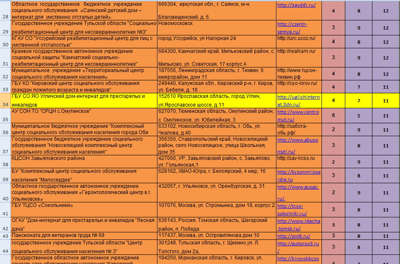Viewport: 400px width, 264px height.
Task: Select the cell containing http://urc.ucoz.ru/
Action: (x=299, y=42)
